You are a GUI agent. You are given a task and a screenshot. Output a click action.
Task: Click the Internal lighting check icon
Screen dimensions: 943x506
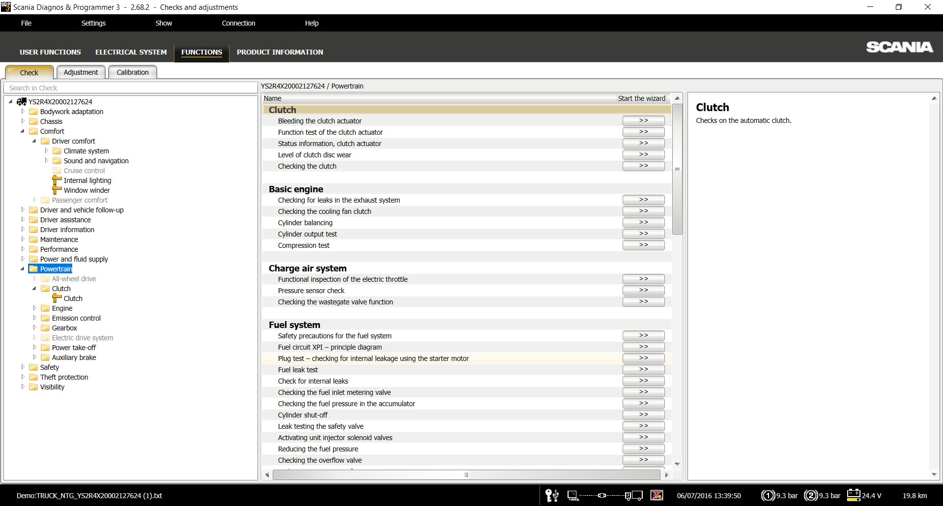57,180
